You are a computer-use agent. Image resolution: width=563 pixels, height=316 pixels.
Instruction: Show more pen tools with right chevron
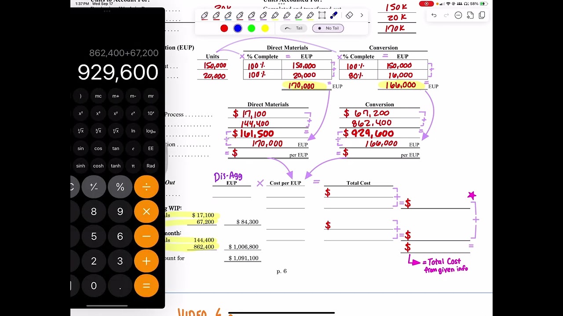pyautogui.click(x=362, y=15)
